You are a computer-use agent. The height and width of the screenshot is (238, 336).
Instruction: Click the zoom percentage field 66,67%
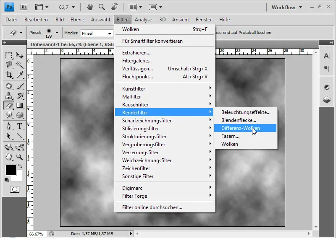click(37, 234)
